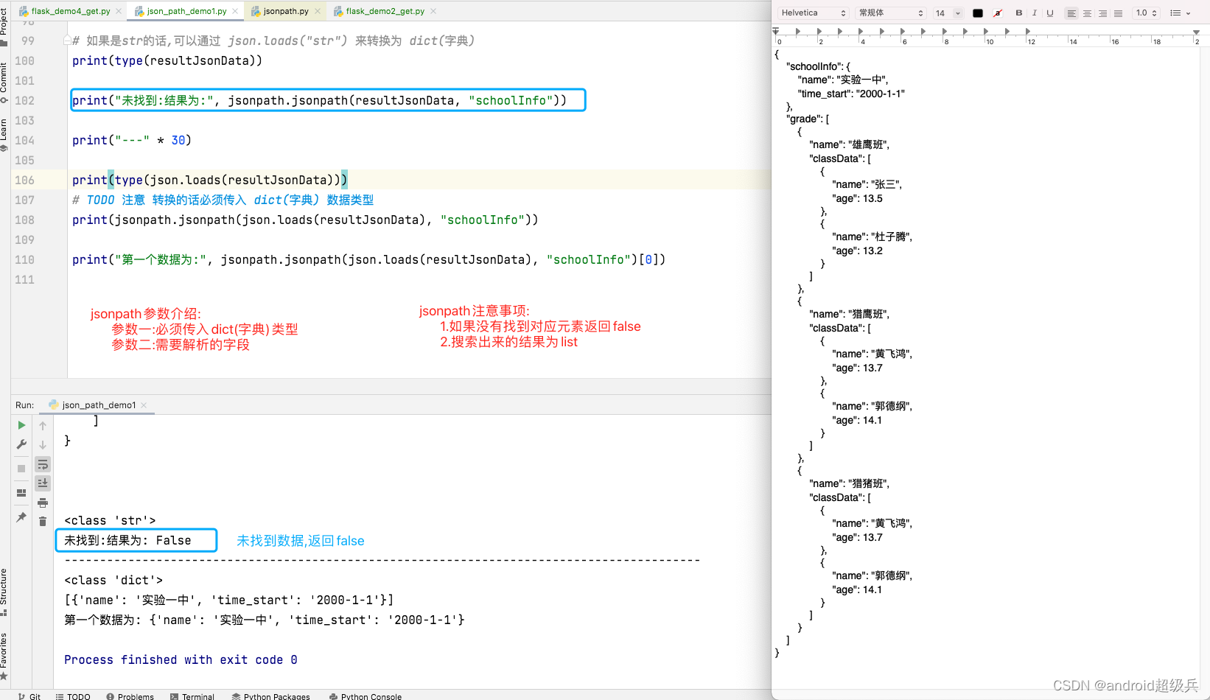This screenshot has width=1210, height=700.
Task: Toggle bold formatting in text editor
Action: (x=1019, y=13)
